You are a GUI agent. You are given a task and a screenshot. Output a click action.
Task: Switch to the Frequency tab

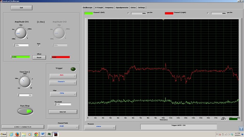[109, 7]
